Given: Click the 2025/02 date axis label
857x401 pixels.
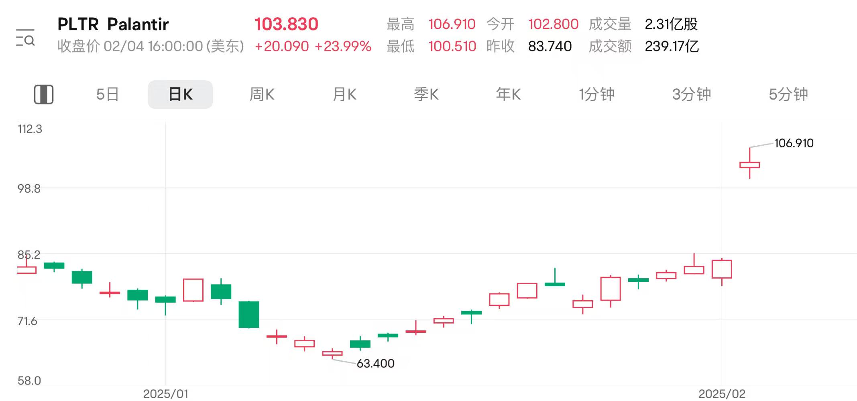Looking at the screenshot, I should point(722,394).
